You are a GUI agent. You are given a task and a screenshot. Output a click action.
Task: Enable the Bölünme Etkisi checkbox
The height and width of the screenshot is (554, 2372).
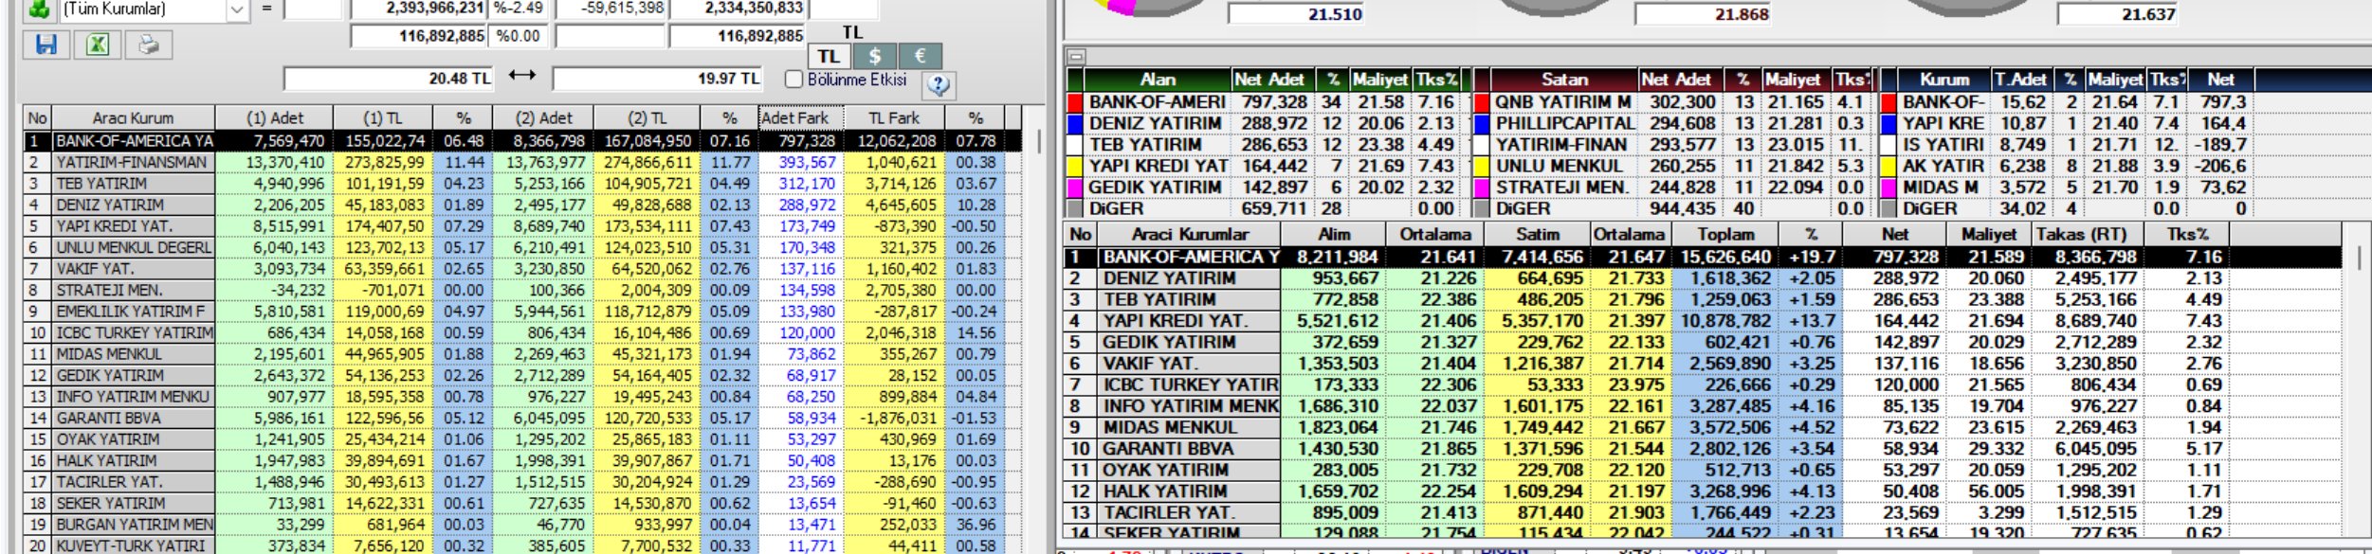(x=794, y=79)
